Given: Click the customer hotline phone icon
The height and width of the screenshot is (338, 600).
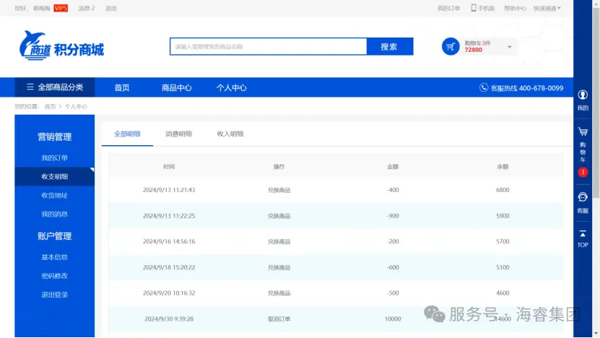Looking at the screenshot, I should pyautogui.click(x=484, y=87).
